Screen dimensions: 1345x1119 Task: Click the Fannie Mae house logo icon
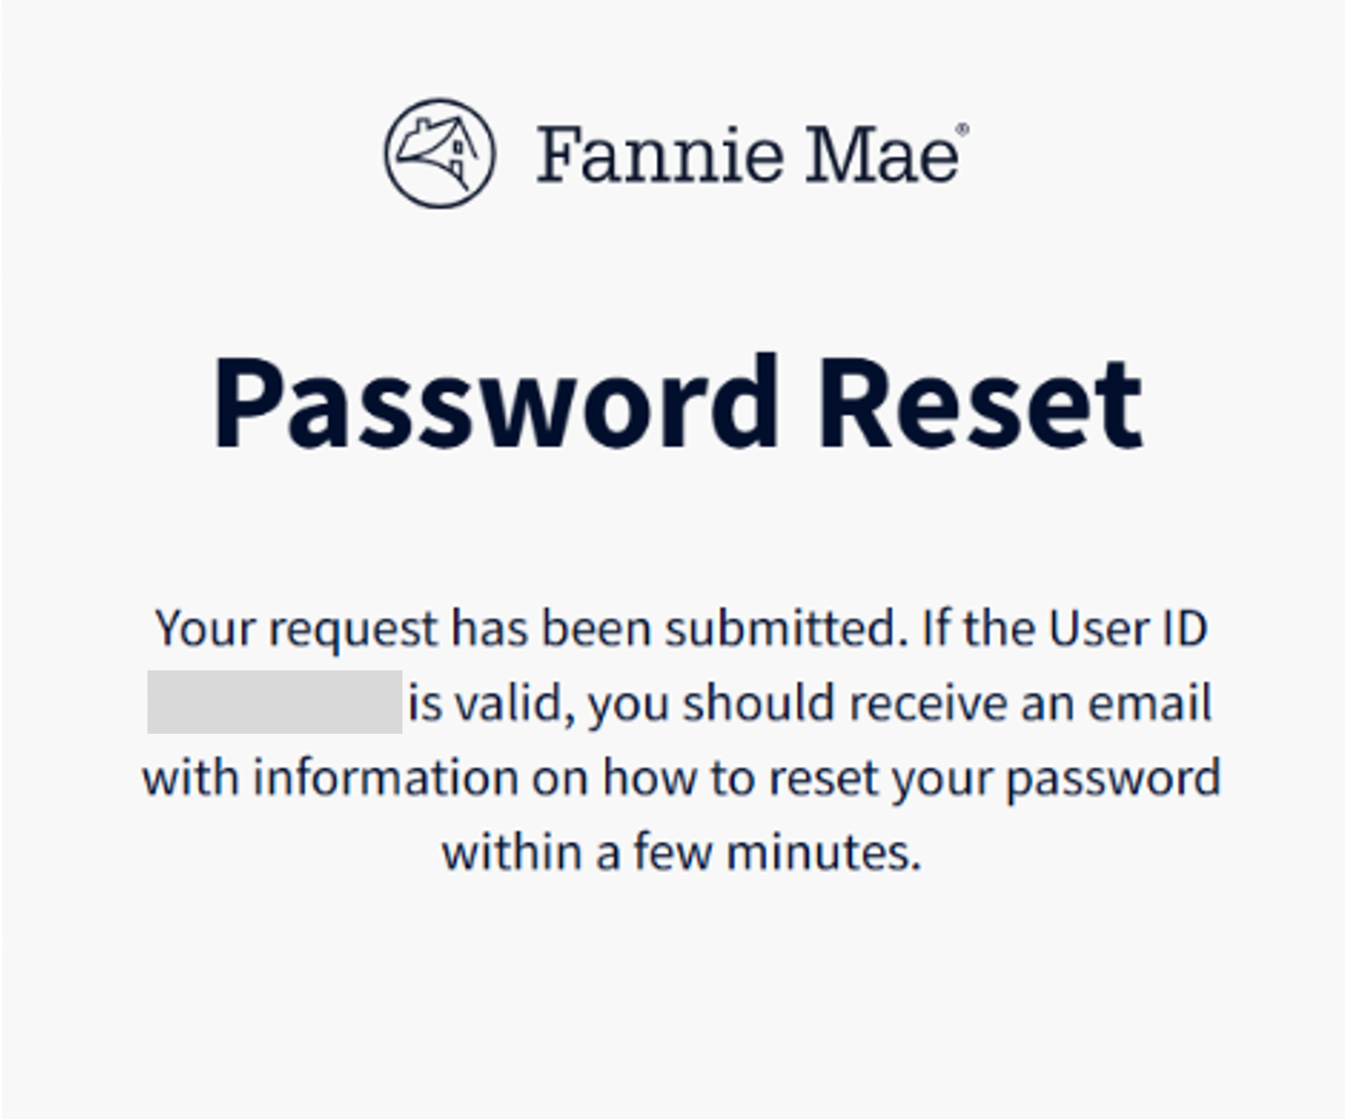point(439,153)
